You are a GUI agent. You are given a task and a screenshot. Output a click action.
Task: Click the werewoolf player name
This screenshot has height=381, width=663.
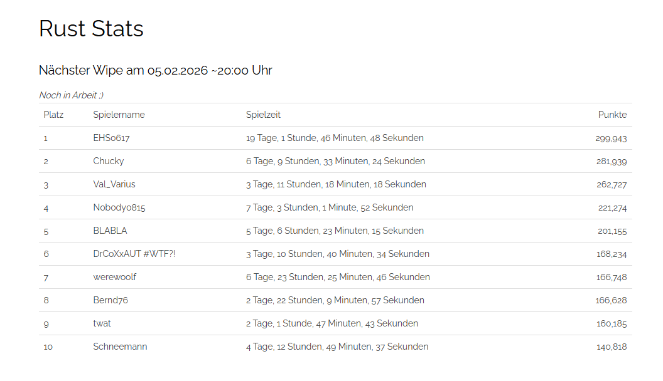click(x=114, y=277)
